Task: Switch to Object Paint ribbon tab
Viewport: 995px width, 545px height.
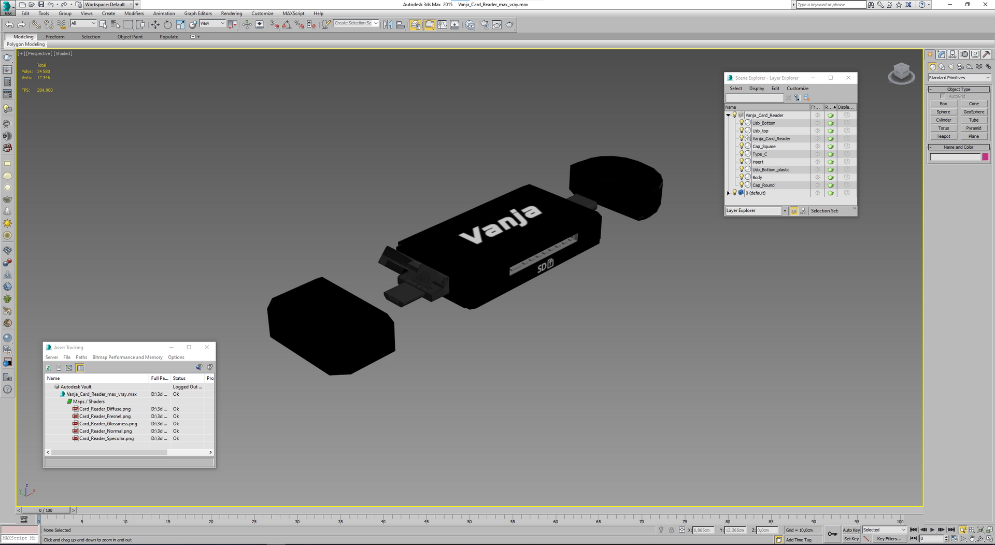Action: coord(130,37)
